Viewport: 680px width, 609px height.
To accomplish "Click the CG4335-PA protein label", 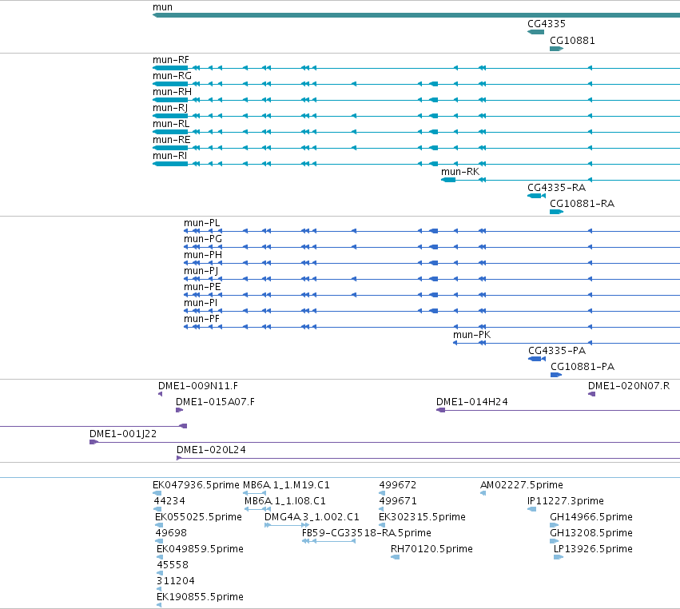I will tap(557, 351).
